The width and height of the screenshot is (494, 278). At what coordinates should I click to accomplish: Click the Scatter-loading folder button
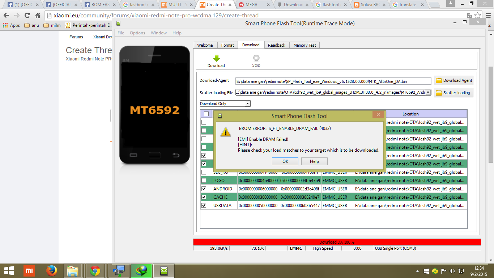453,93
